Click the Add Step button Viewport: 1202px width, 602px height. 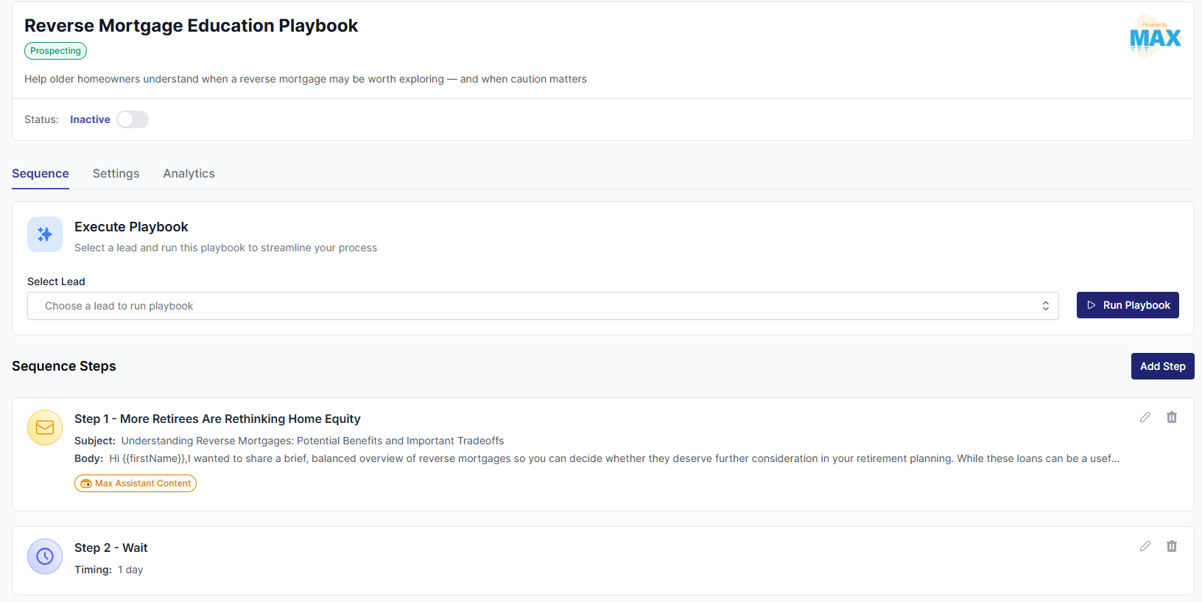1163,366
